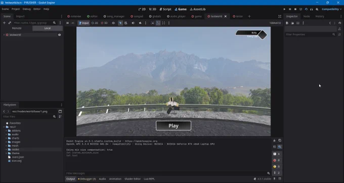
Task: Open the Debug menu
Action: pyautogui.click(x=26, y=9)
